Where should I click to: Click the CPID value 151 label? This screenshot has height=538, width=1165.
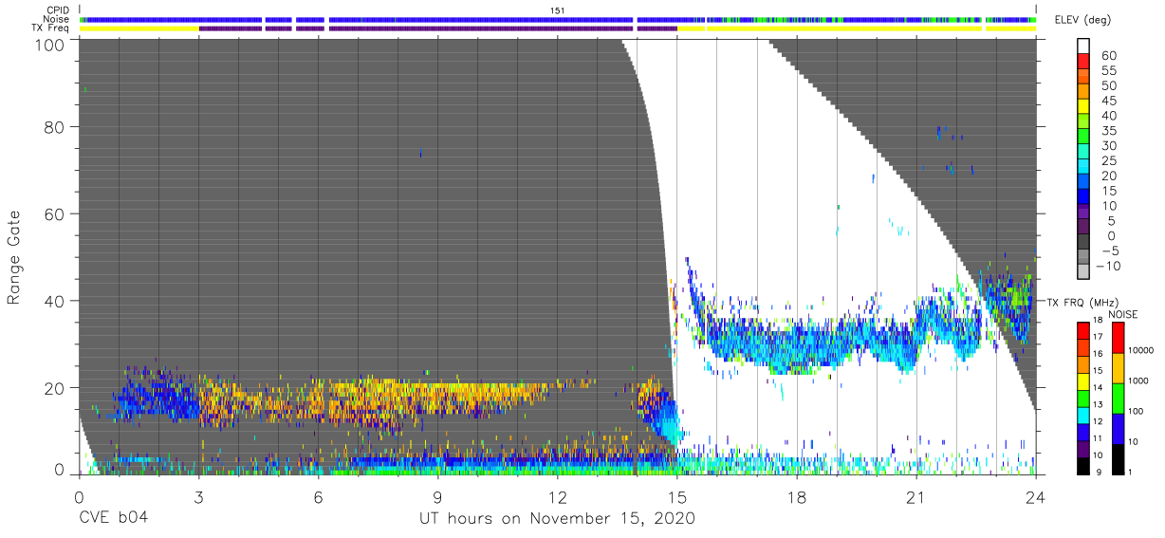[558, 10]
